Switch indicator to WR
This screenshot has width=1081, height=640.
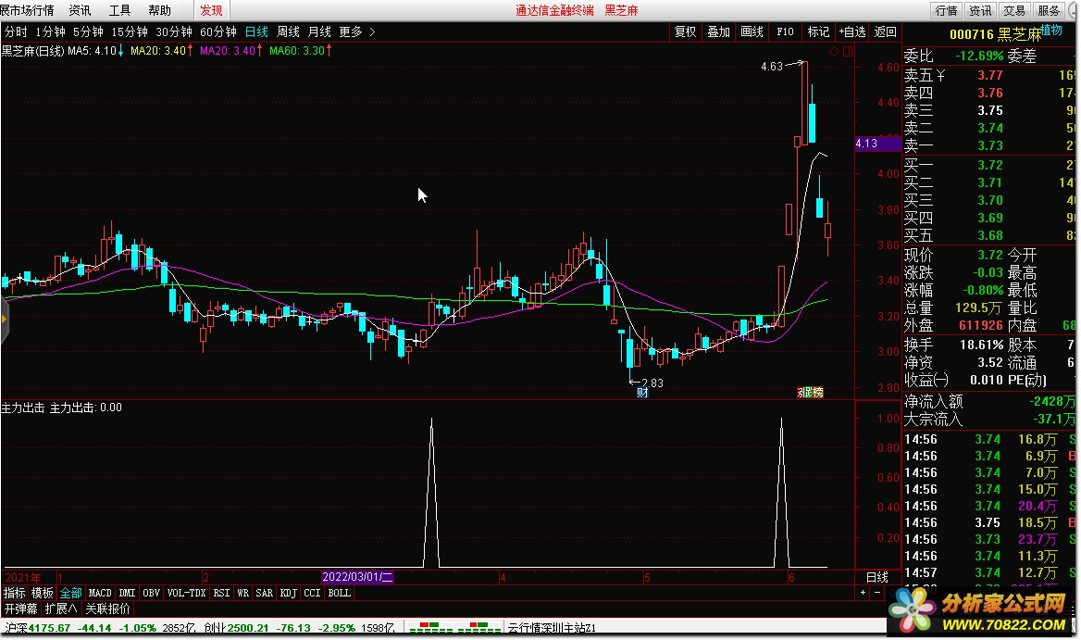tap(242, 593)
